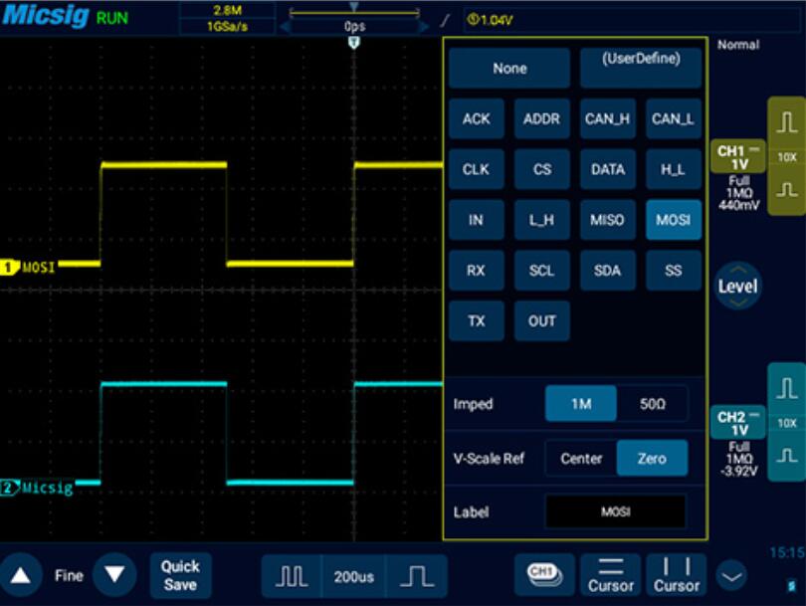Compress the timebase with multi-pulse icon
Viewport: 806px width, 606px height.
click(x=292, y=576)
